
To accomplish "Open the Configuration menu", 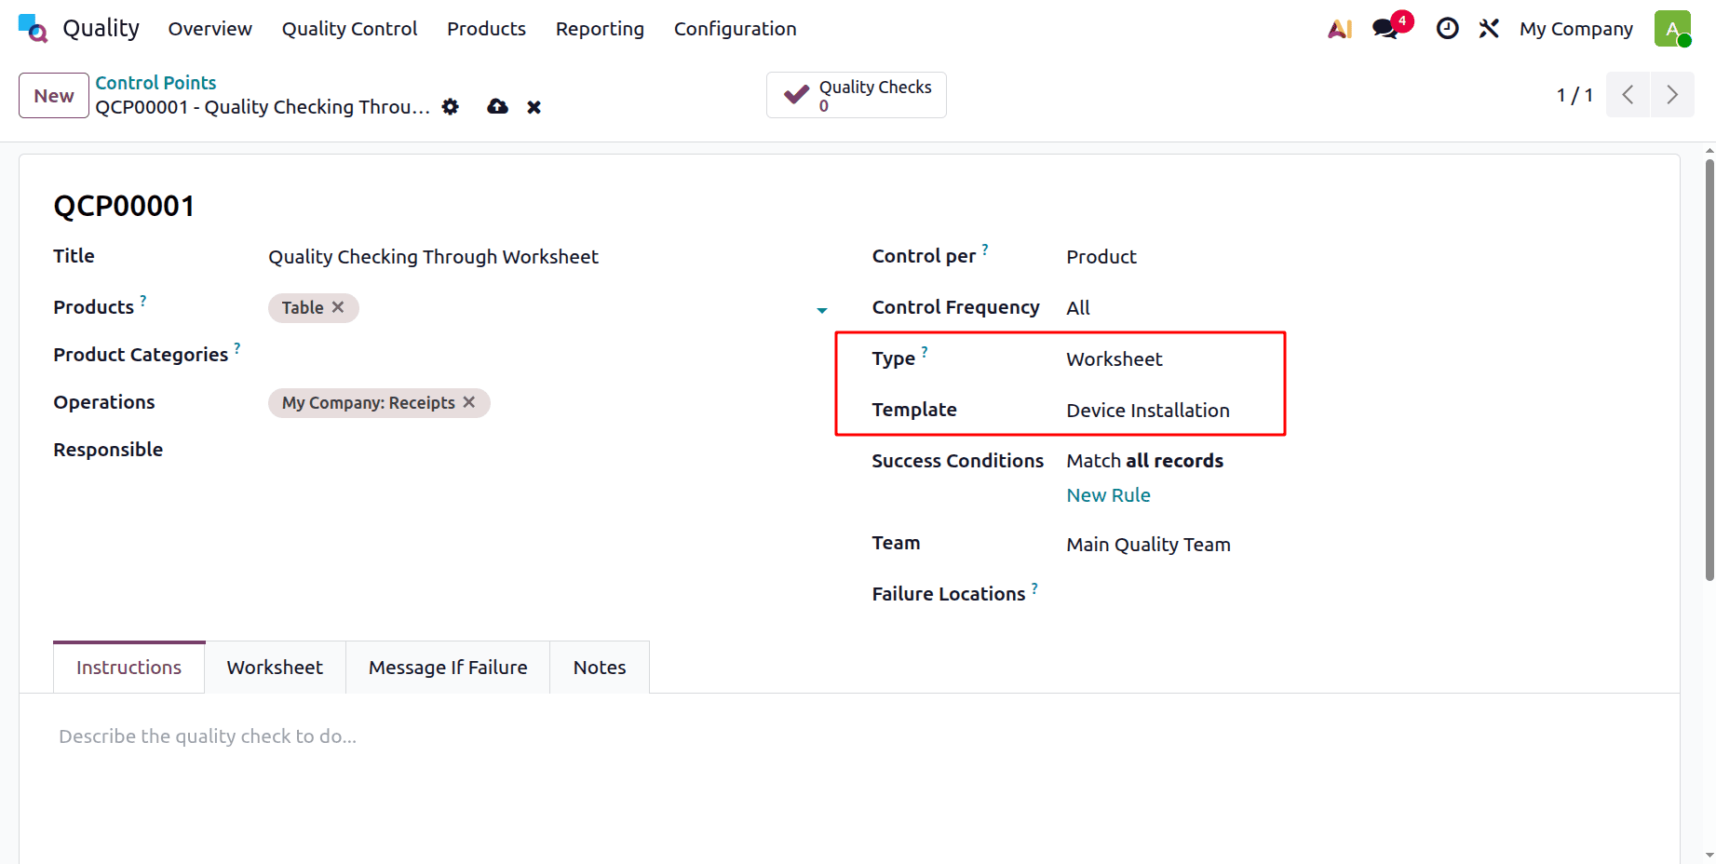I will pos(736,29).
